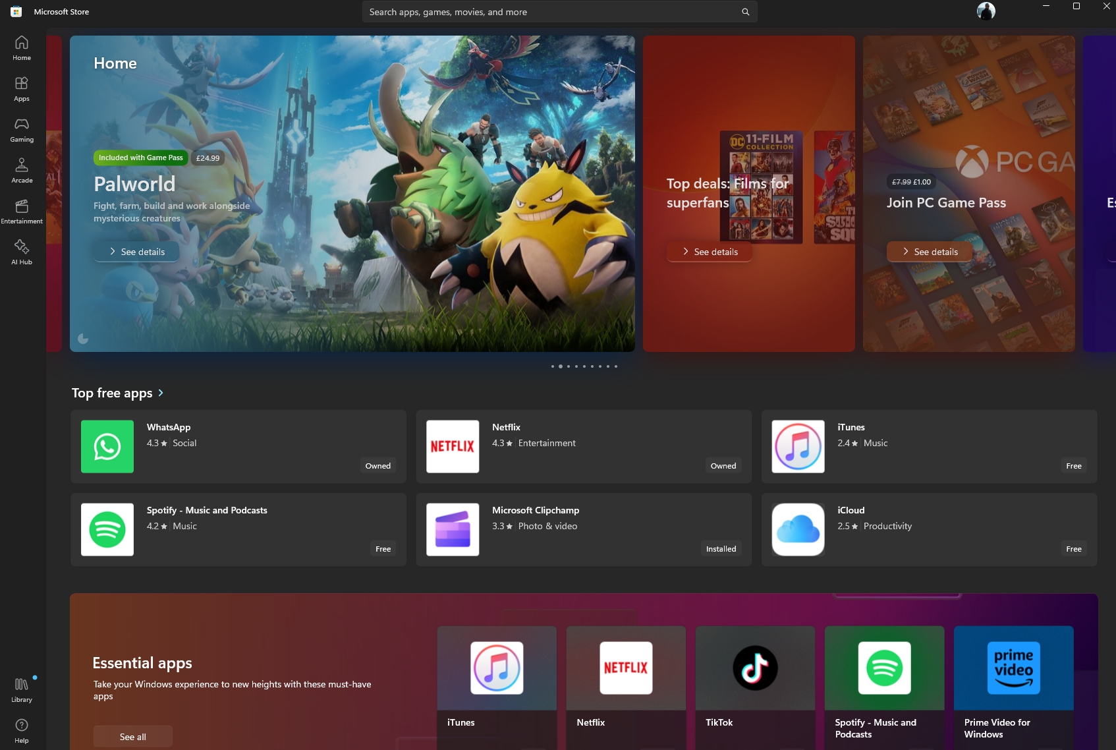Click the Spotify icon in Top free apps
The height and width of the screenshot is (750, 1116).
point(107,529)
